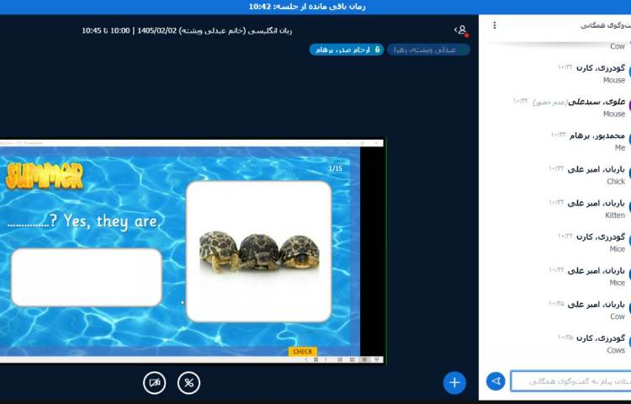The image size is (631, 404).
Task: Click the class title زبان انگلیسی session header
Action: pos(187,30)
